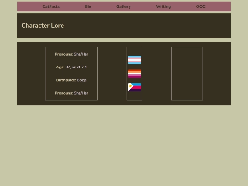Open the Gallery tab
The image size is (248, 186).
124,6
